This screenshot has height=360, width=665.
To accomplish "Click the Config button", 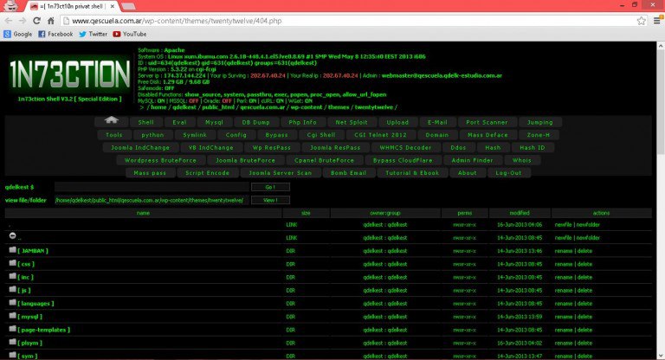I will tap(236, 135).
